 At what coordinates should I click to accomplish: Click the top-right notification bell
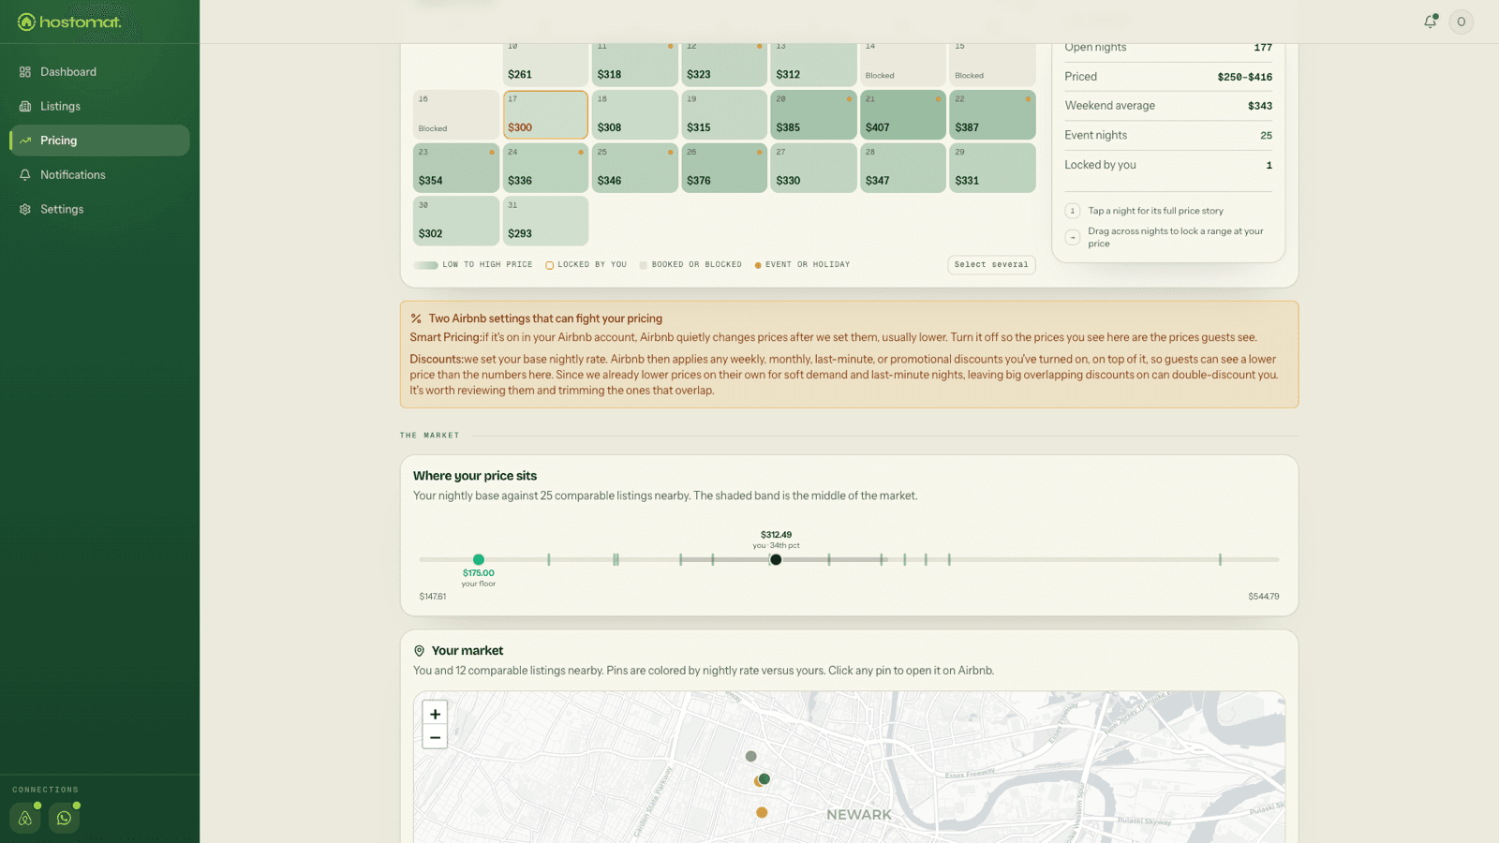(x=1430, y=22)
